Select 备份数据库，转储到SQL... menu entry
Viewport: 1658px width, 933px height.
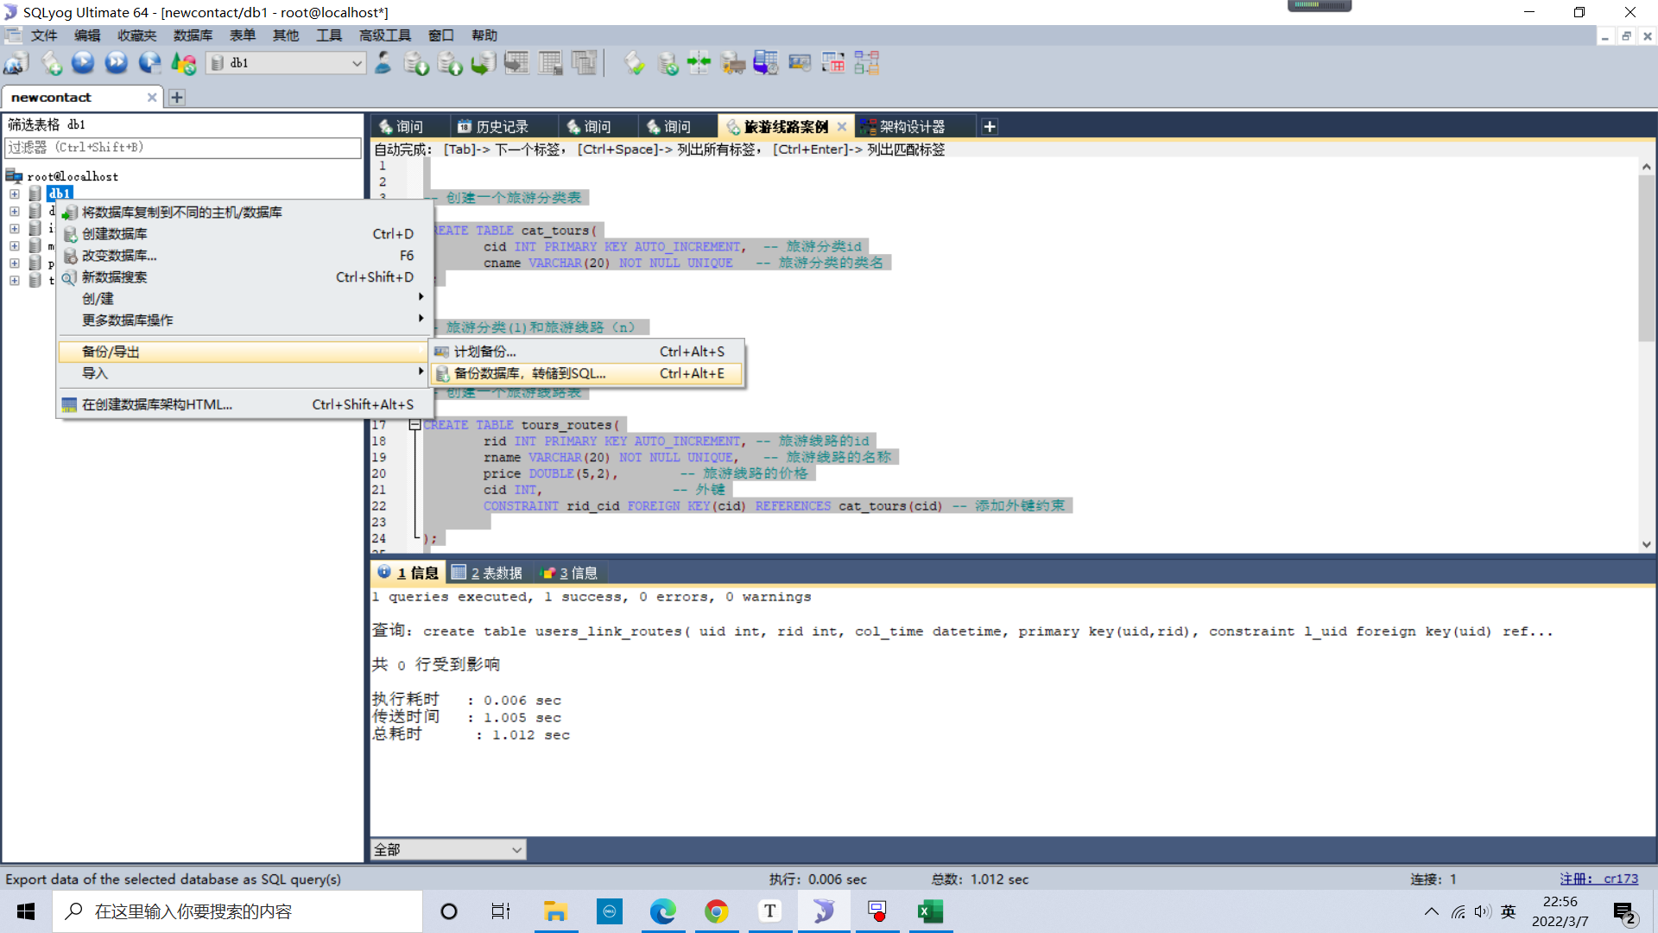pos(529,373)
